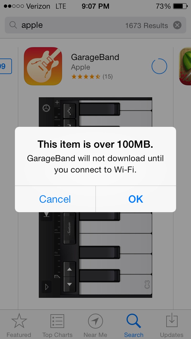
Task: Open the GarageBand title link
Action: coord(95,57)
